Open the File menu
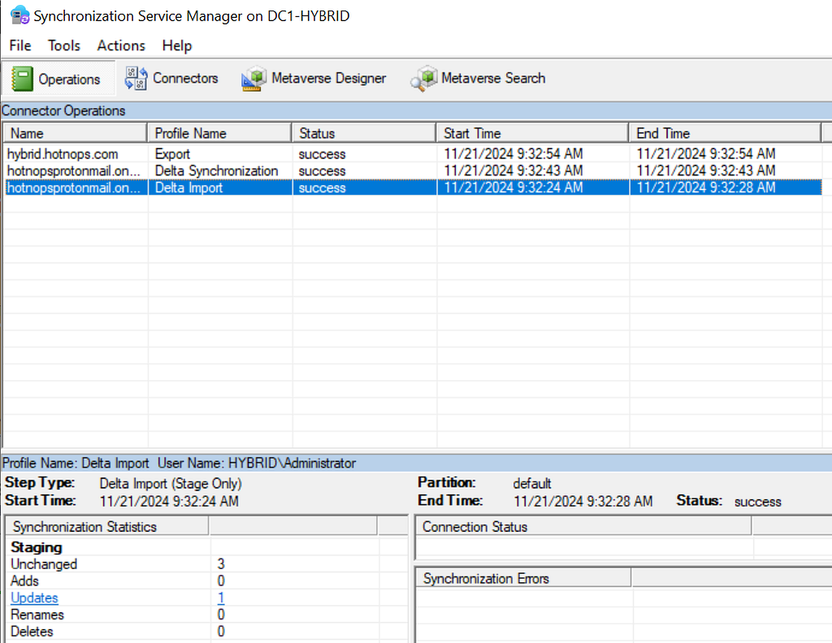 pyautogui.click(x=20, y=45)
